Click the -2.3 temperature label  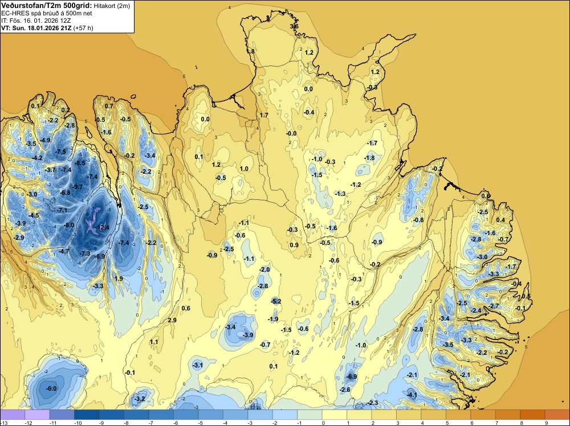pos(373,403)
